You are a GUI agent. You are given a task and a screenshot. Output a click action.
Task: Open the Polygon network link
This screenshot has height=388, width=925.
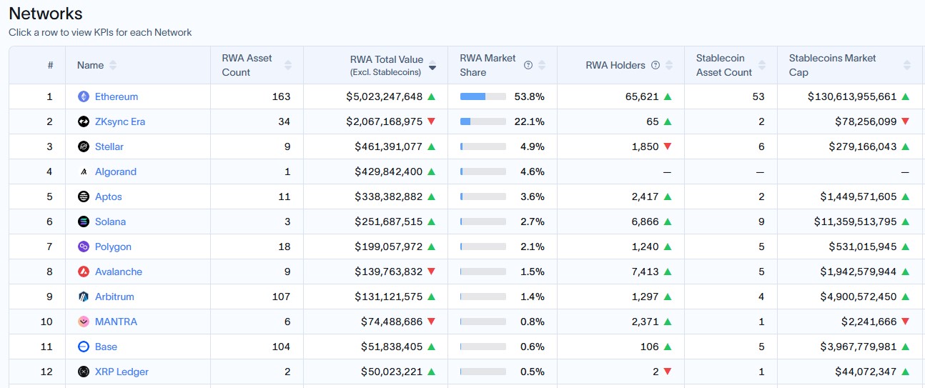click(x=114, y=247)
